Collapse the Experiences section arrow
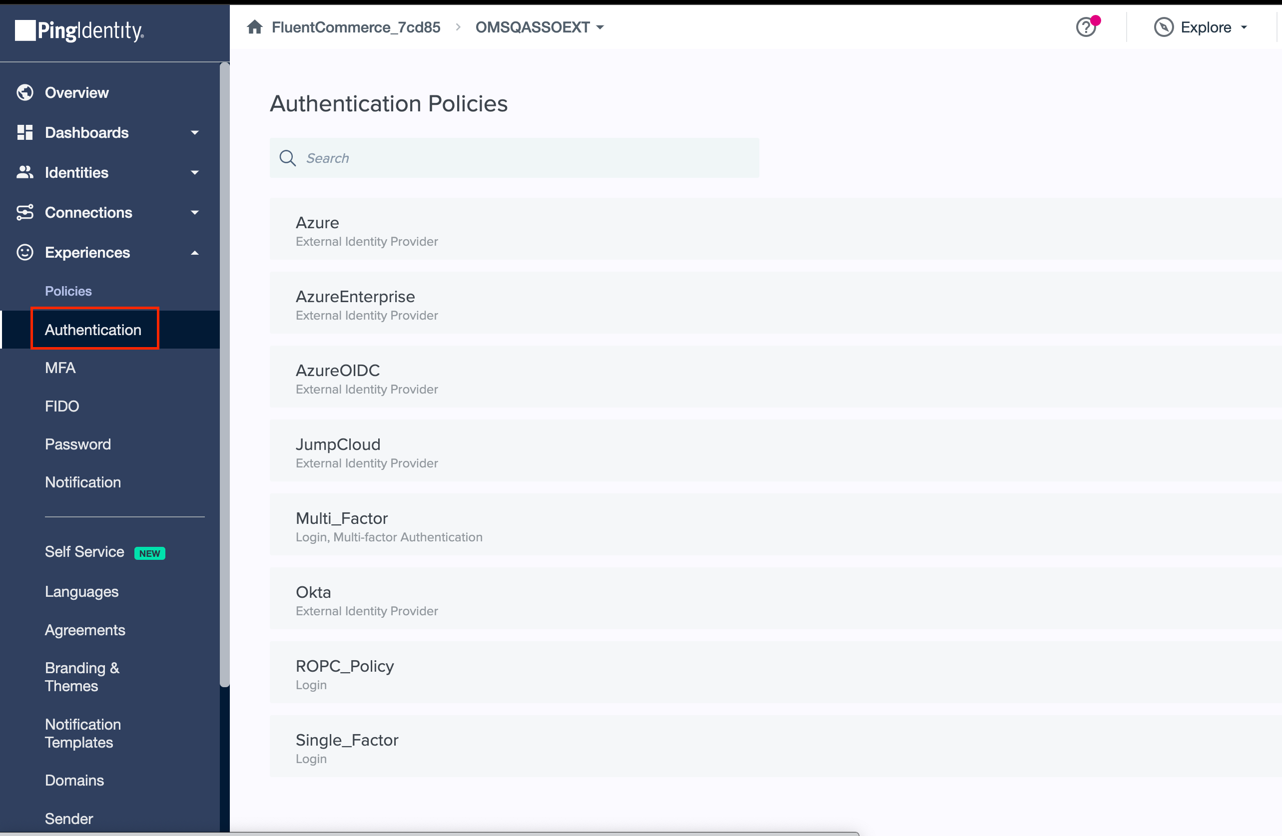Viewport: 1282px width, 836px height. click(195, 253)
